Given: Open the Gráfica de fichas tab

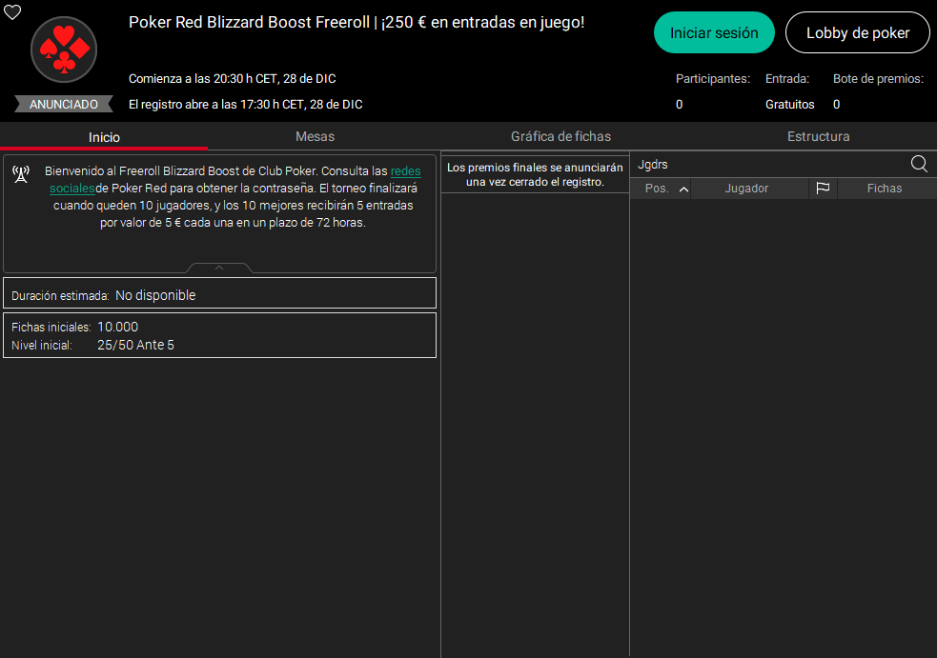Looking at the screenshot, I should (x=560, y=136).
